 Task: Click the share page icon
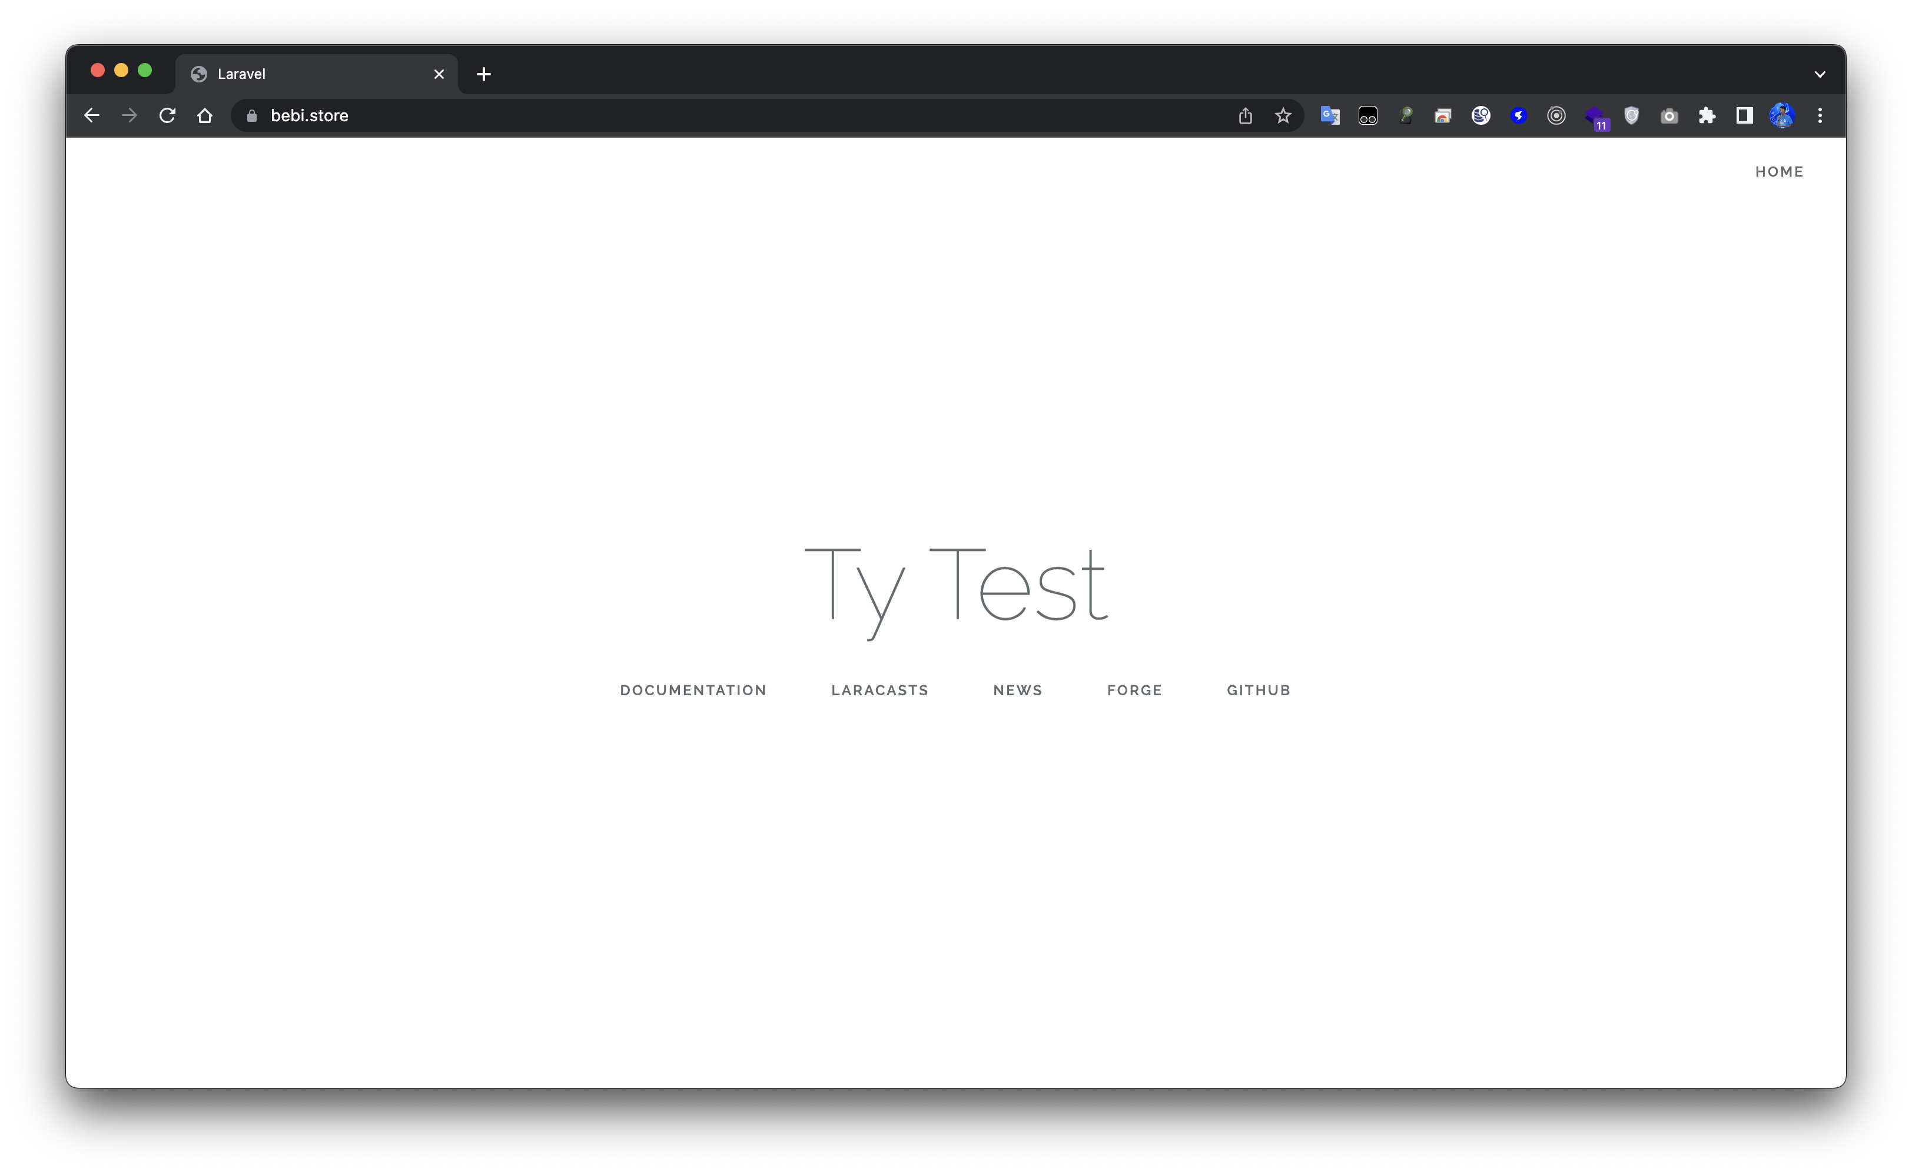(x=1246, y=116)
